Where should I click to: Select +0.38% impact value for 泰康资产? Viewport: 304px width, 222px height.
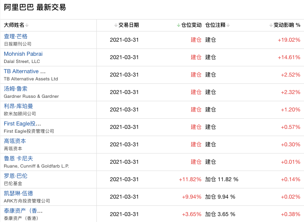click(291, 214)
